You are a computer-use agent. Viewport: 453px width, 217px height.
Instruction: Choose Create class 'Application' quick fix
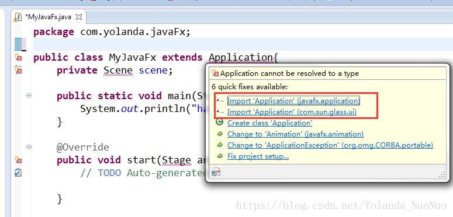[x=269, y=123]
